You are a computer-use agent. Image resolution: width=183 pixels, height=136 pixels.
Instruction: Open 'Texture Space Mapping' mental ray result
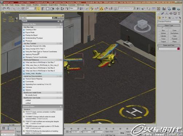34,79
